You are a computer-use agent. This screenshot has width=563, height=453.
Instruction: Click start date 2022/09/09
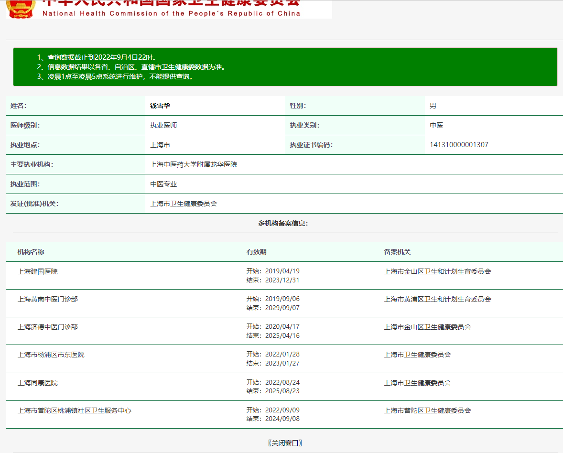[x=282, y=410]
